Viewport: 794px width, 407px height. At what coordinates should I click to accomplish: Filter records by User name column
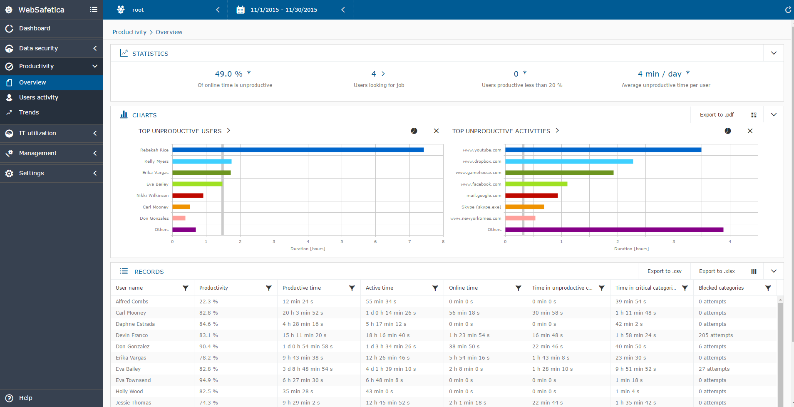[186, 288]
